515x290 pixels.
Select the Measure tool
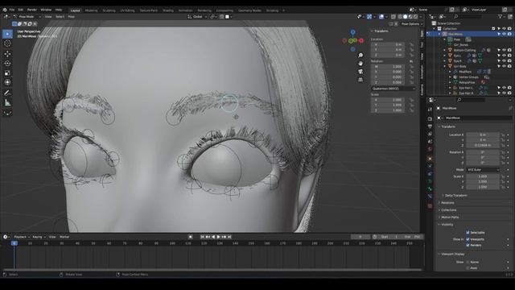[7, 103]
